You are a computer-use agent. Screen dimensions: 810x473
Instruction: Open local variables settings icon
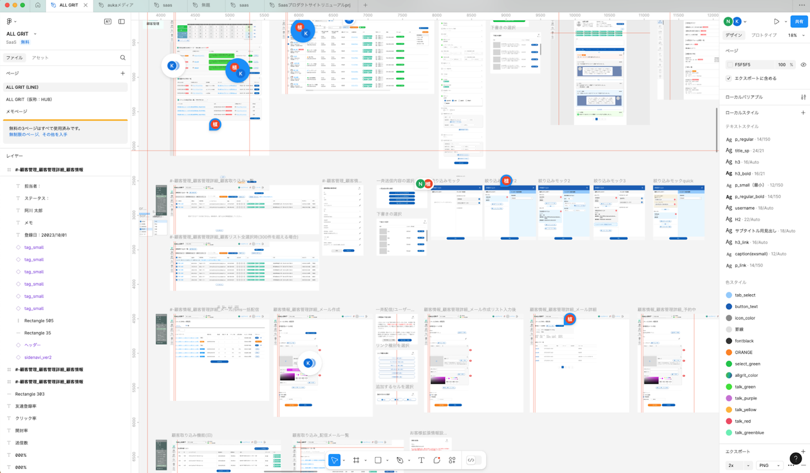[x=803, y=97]
